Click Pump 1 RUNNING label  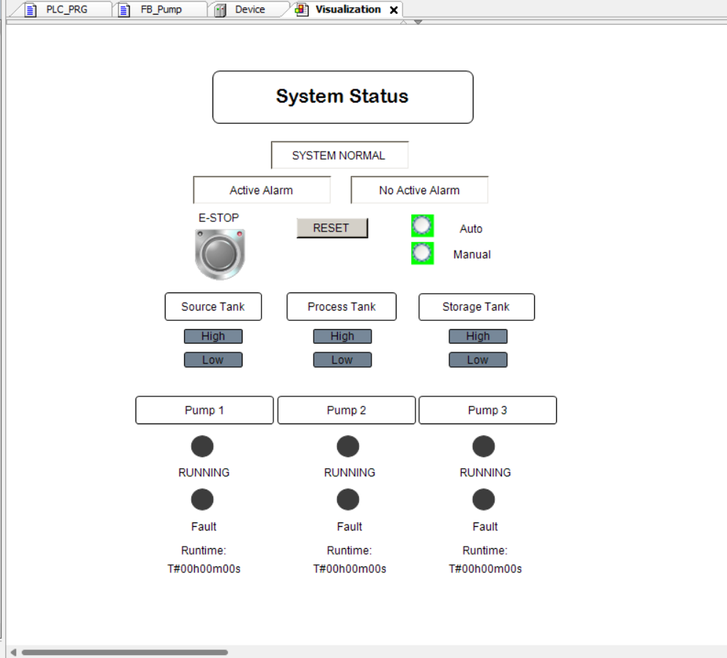click(204, 473)
